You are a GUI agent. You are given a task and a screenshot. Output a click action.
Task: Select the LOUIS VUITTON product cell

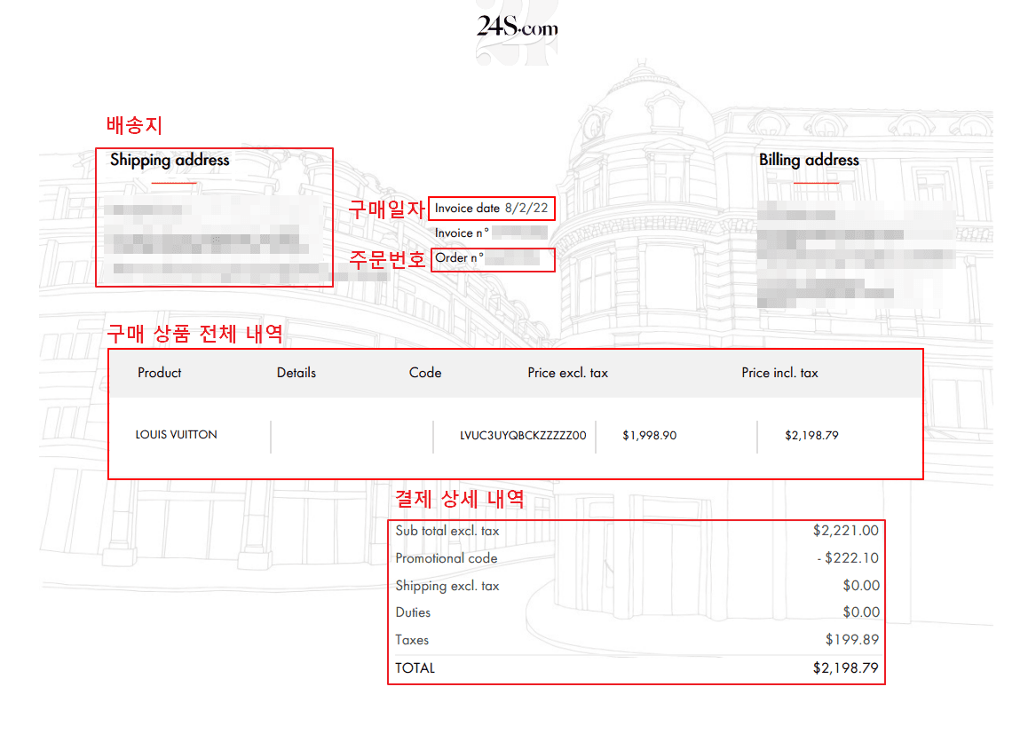(x=177, y=435)
